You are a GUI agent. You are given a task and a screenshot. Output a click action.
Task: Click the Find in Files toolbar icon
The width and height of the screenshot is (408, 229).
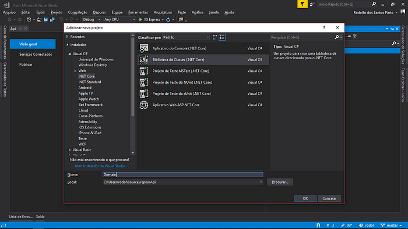(181, 19)
